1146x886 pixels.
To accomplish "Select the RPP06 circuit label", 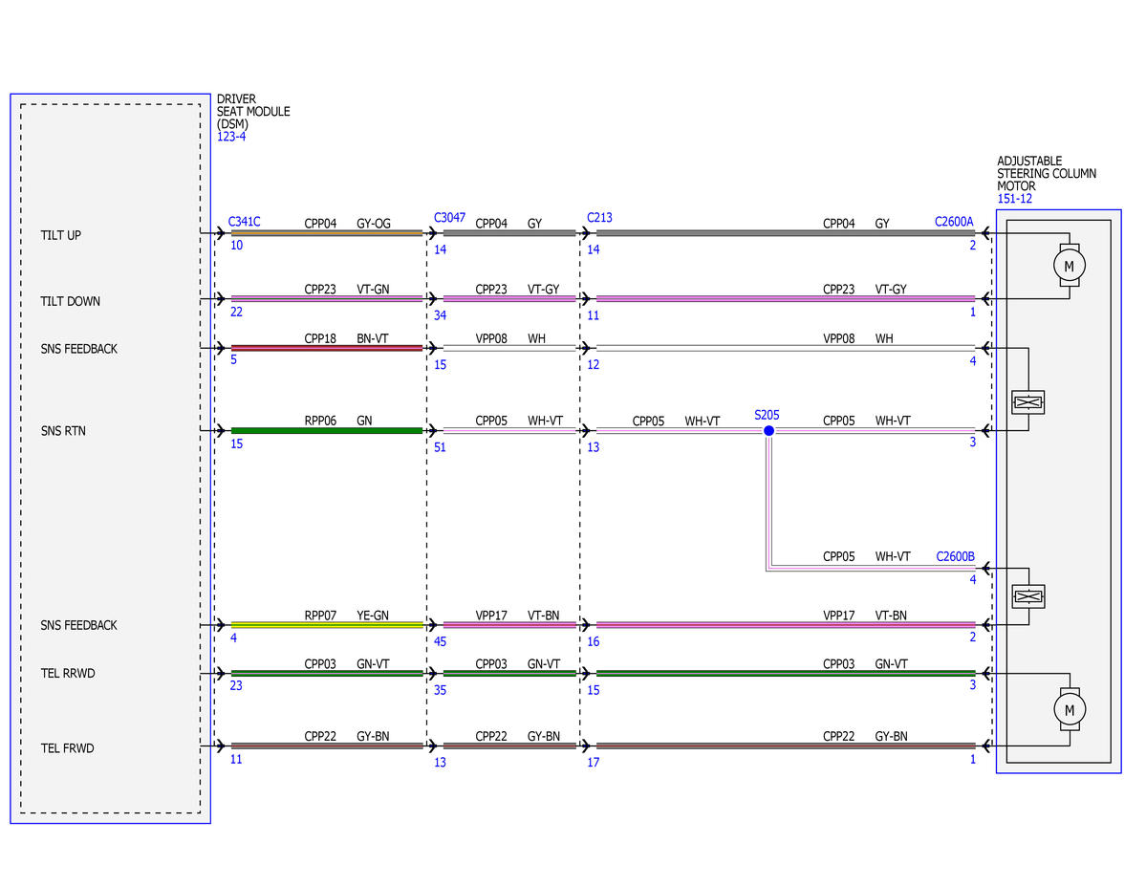I will click(x=320, y=421).
